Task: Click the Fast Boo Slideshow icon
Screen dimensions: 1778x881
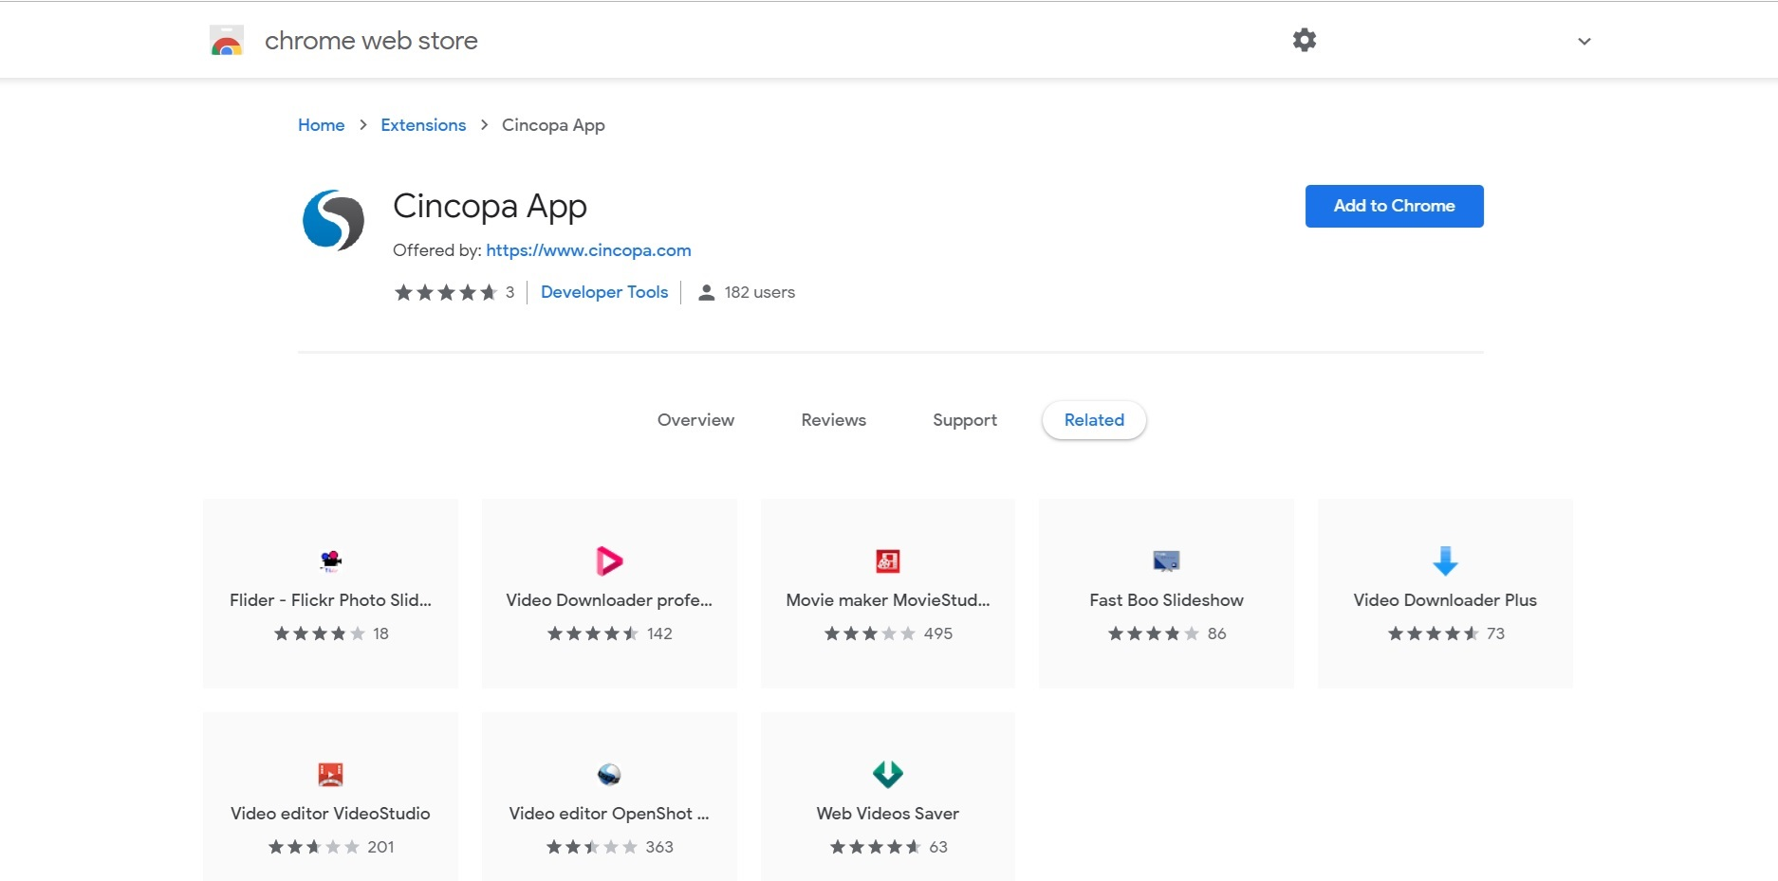Action: tap(1166, 560)
